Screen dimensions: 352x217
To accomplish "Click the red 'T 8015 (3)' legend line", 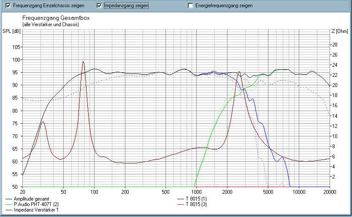I will pos(181,204).
